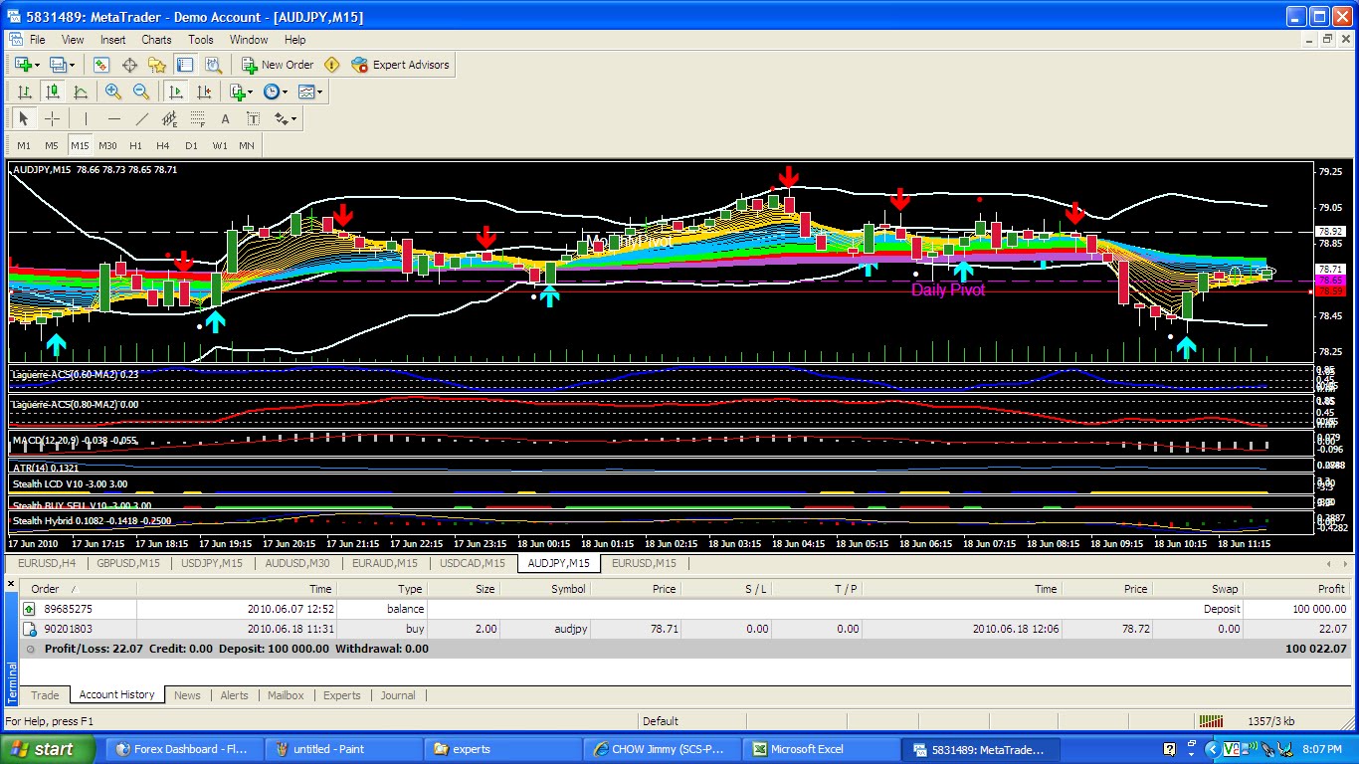Select the Fibonacci Retracement tool

tap(197, 118)
